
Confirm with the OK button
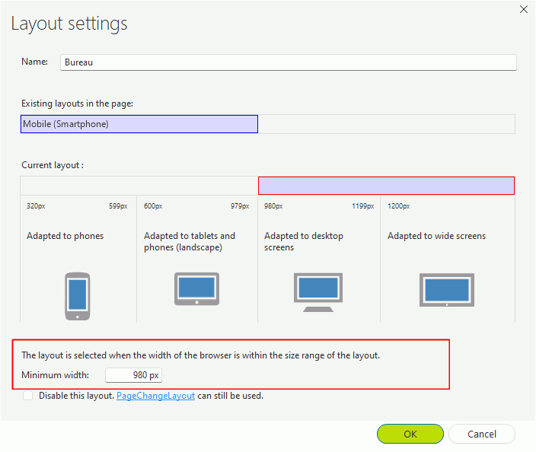[410, 434]
